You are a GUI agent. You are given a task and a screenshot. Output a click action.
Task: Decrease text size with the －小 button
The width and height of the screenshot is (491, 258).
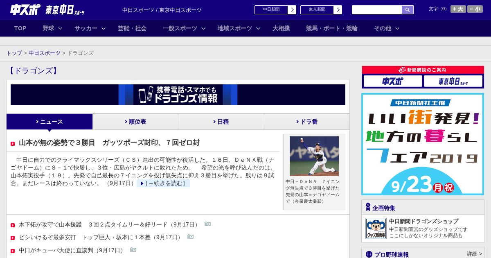coord(475,9)
